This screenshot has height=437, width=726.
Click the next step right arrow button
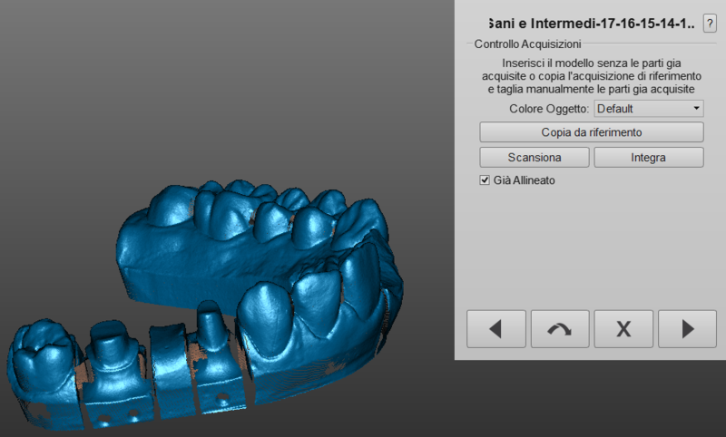pos(687,329)
